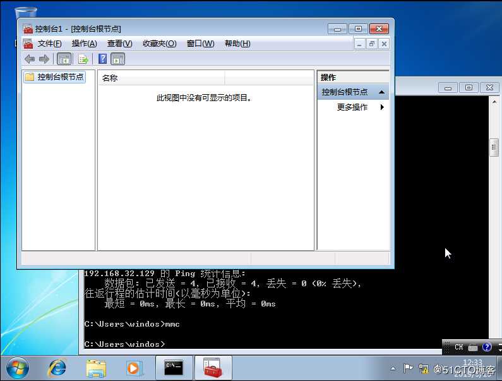Switch to the command prompt taskbar button

(174, 368)
